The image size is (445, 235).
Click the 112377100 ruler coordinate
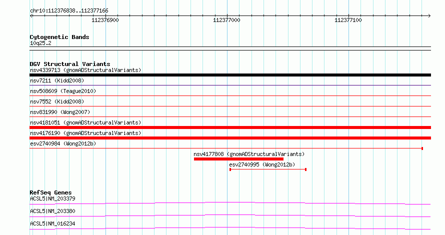(x=348, y=20)
